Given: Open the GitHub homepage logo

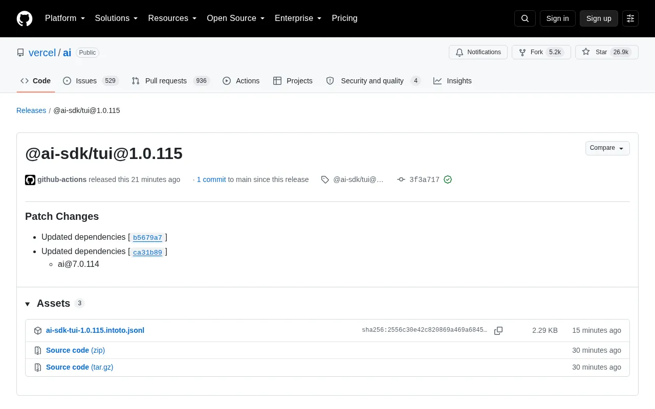Looking at the screenshot, I should coord(25,18).
